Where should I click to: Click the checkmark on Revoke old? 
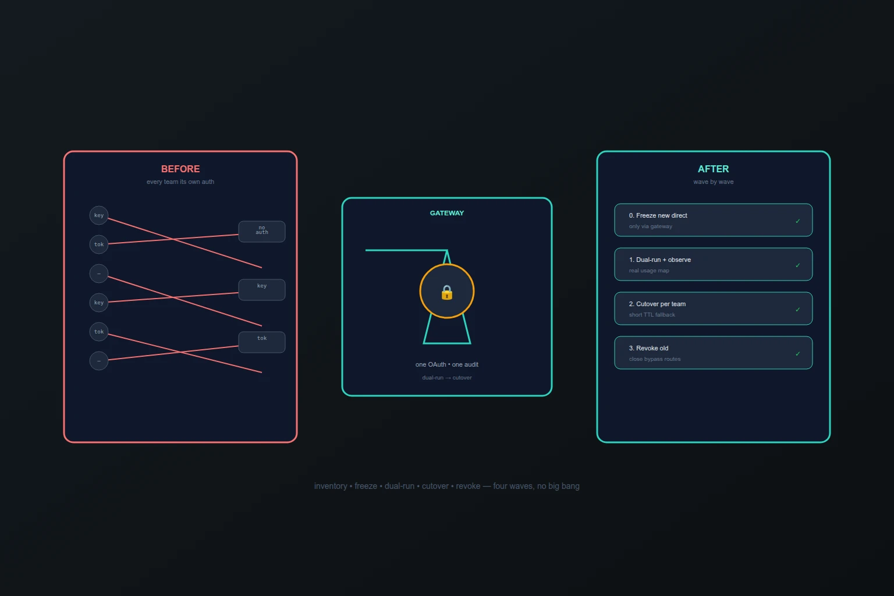[798, 354]
